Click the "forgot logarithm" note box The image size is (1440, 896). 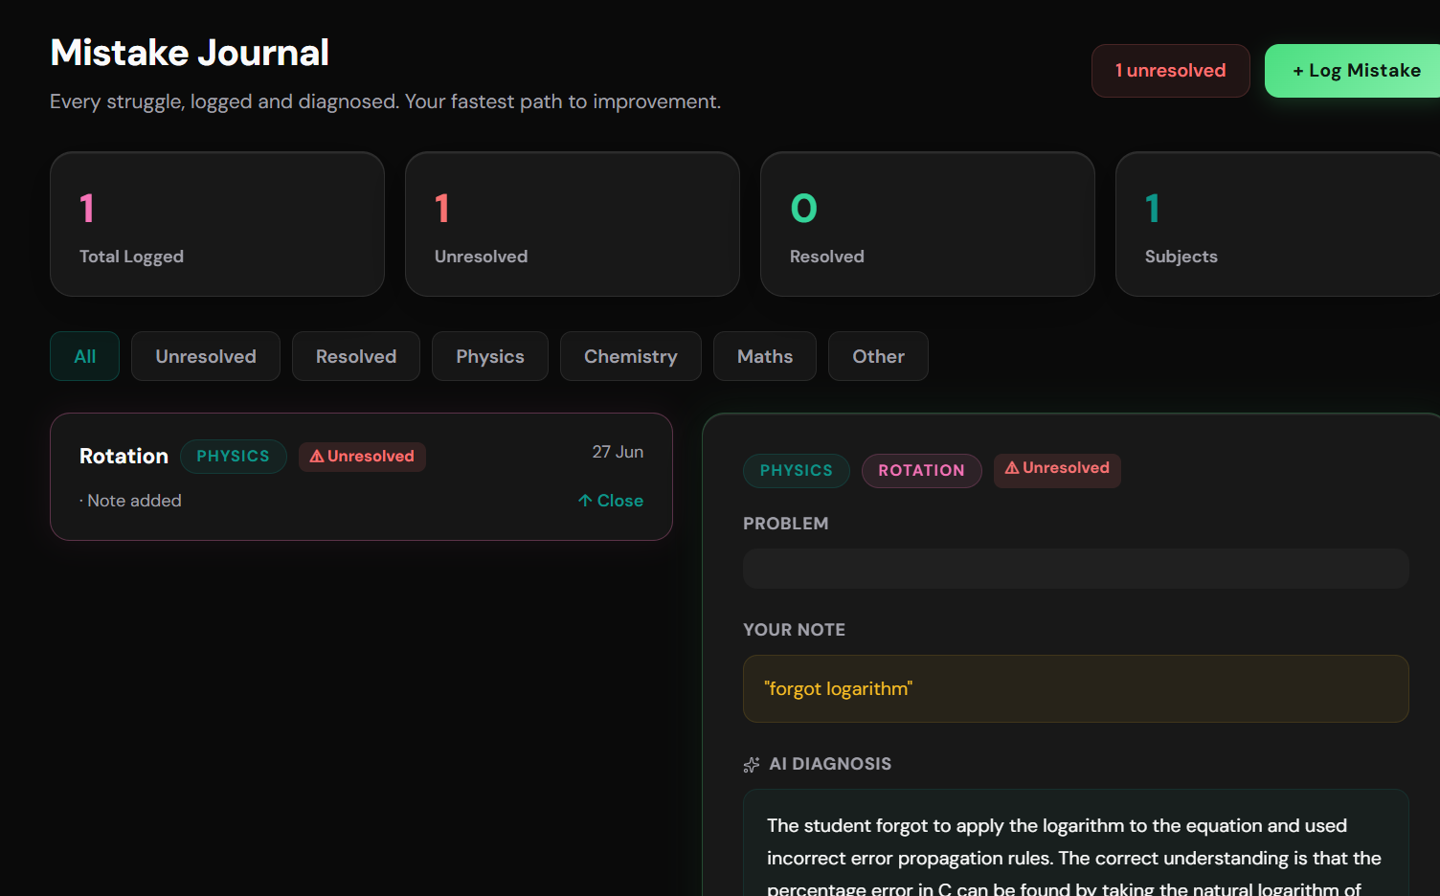[x=1076, y=688]
